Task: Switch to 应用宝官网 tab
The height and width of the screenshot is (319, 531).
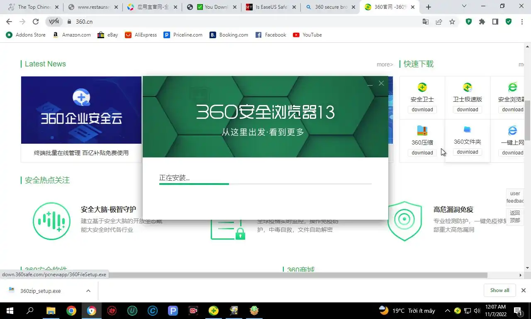Action: pyautogui.click(x=152, y=7)
